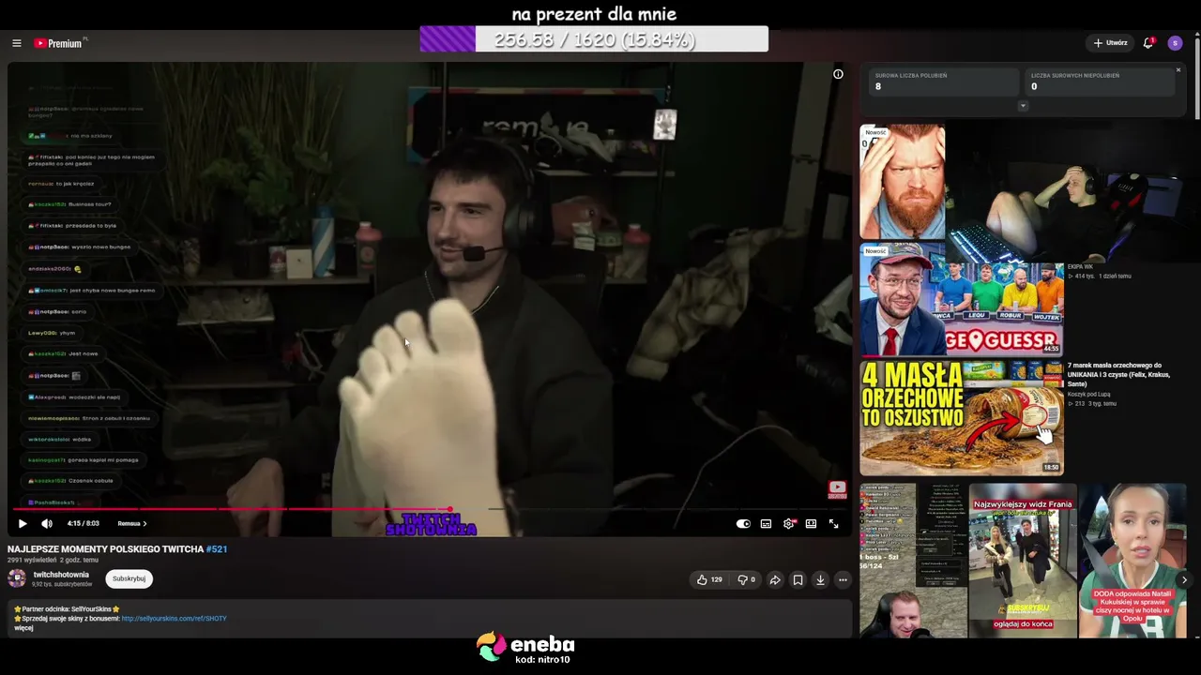Open the sellyourskins.com/ref/SHOTY link
The height and width of the screenshot is (675, 1201).
pos(175,619)
